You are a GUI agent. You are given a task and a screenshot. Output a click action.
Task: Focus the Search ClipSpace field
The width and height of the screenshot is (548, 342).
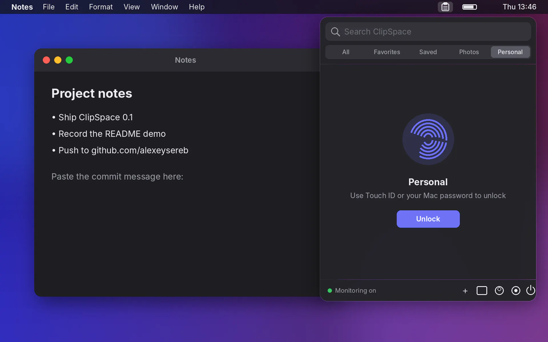428,32
